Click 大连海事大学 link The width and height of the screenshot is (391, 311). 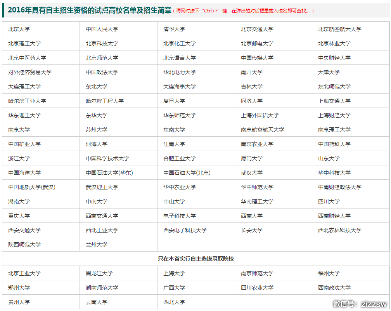[180, 87]
